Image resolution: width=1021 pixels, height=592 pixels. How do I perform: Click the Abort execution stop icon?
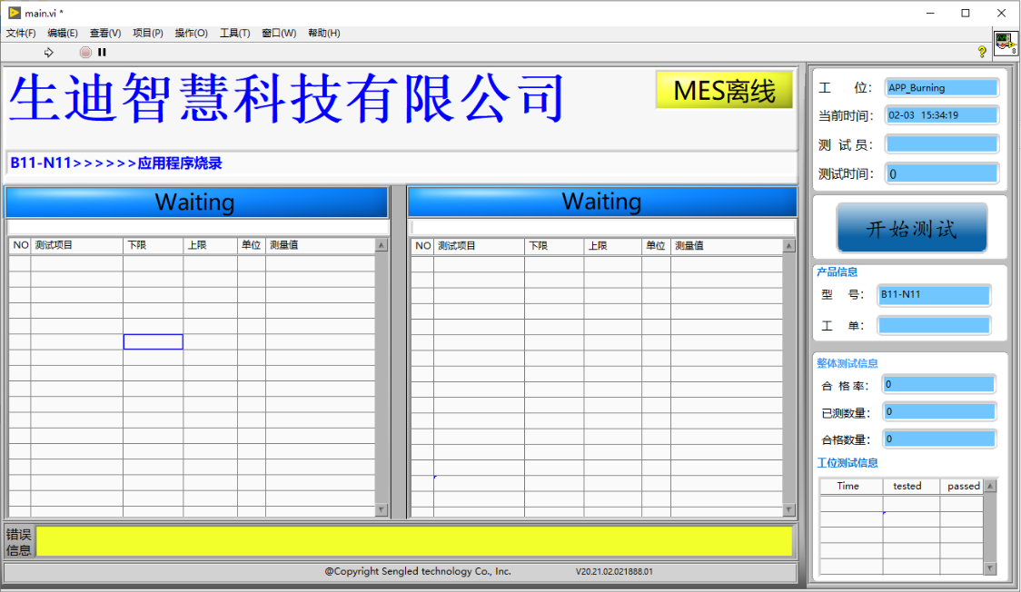(85, 52)
